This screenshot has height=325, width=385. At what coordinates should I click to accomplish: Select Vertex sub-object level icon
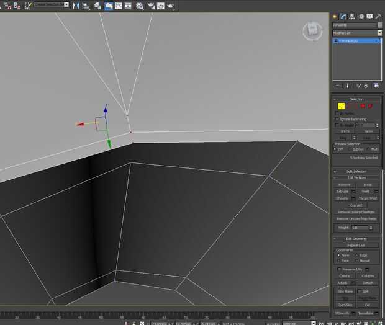[341, 106]
